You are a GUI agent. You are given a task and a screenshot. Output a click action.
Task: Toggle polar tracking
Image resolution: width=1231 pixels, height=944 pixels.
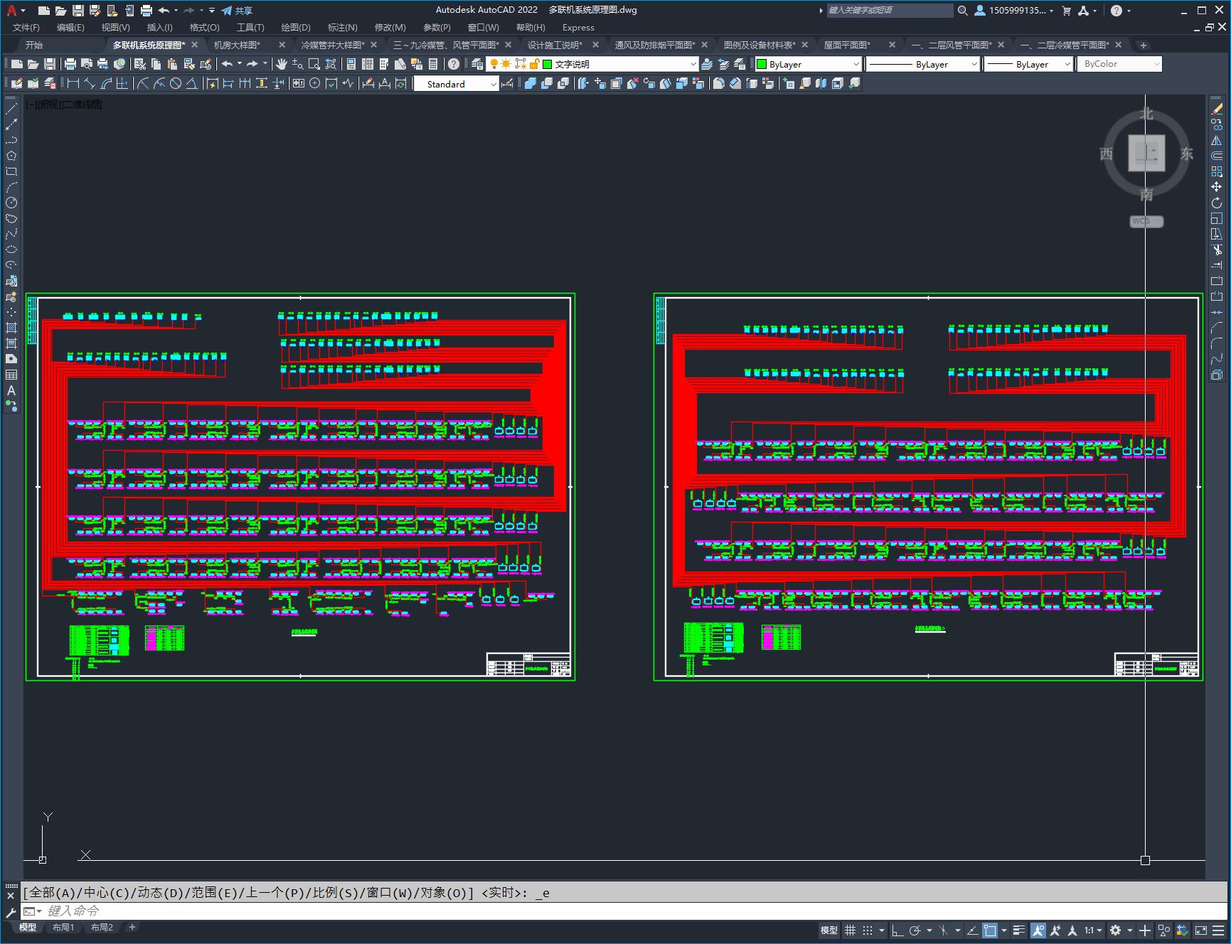(915, 930)
